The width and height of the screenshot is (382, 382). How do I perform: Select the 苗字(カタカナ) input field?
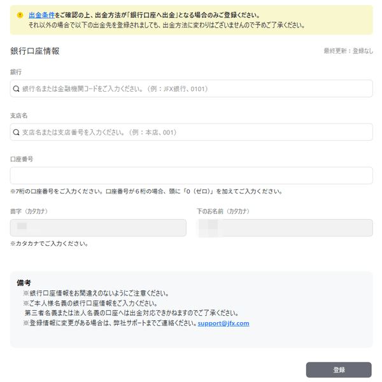(x=98, y=228)
